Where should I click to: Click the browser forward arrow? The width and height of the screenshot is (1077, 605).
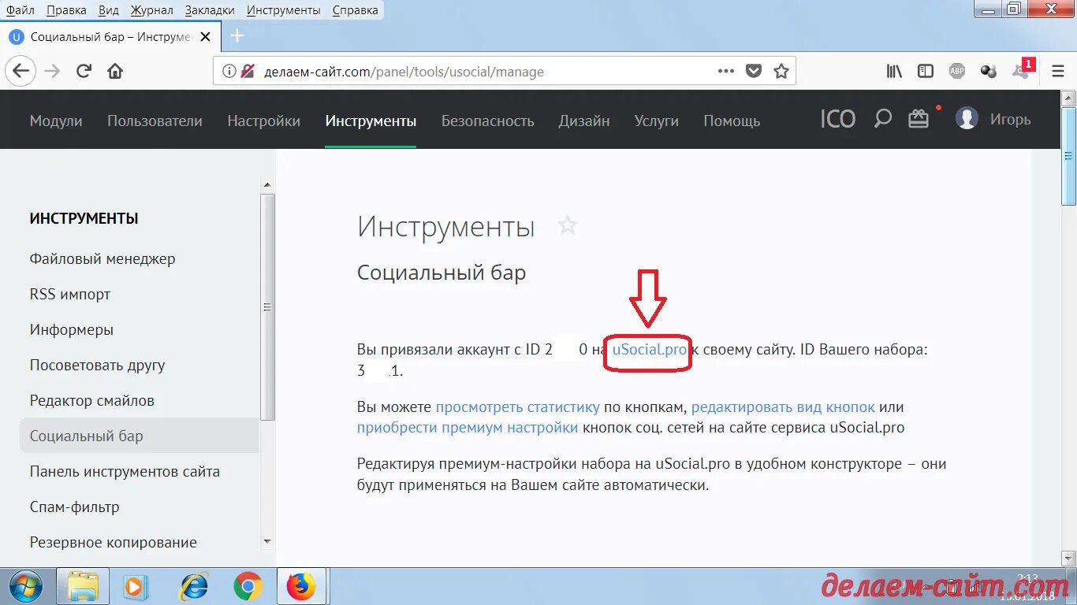(x=52, y=71)
